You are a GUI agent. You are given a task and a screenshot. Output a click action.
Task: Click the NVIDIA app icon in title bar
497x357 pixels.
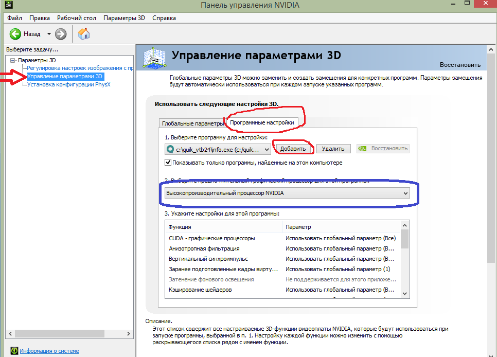coord(9,5)
